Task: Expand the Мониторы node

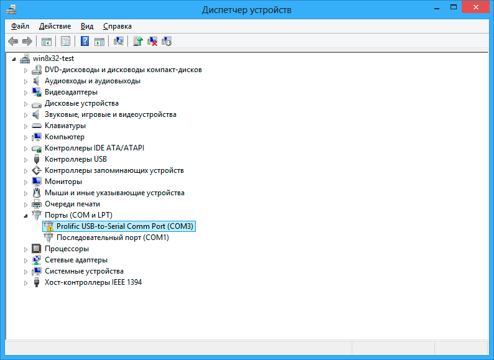Action: (x=26, y=182)
